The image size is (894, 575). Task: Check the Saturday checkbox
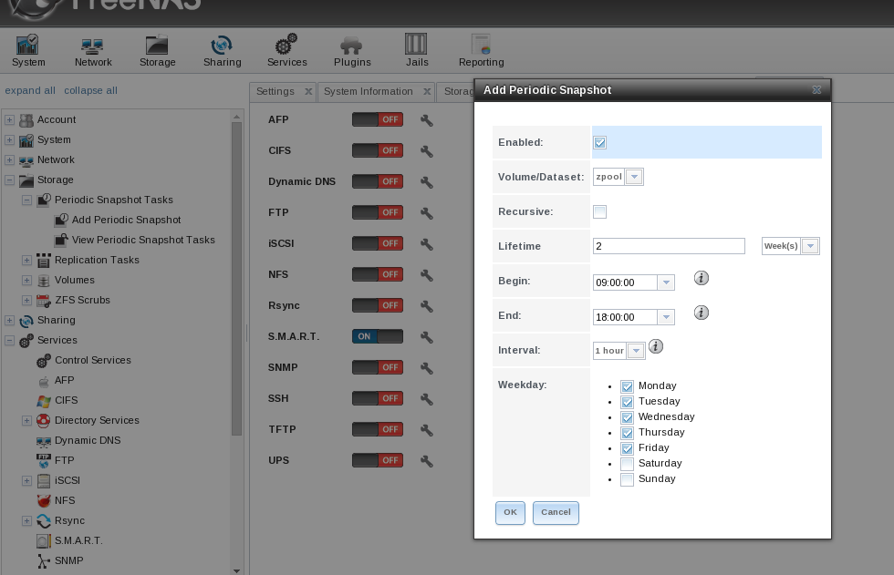pyautogui.click(x=628, y=464)
